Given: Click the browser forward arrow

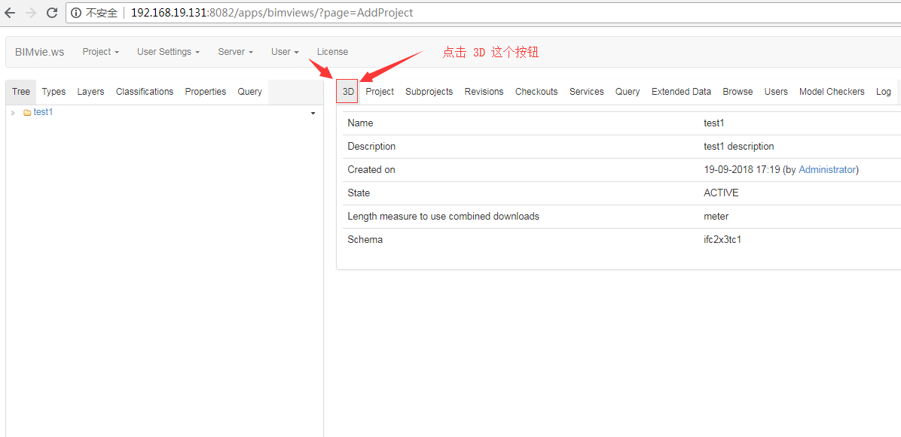Looking at the screenshot, I should 31,12.
